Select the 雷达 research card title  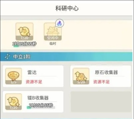[x=32, y=72]
